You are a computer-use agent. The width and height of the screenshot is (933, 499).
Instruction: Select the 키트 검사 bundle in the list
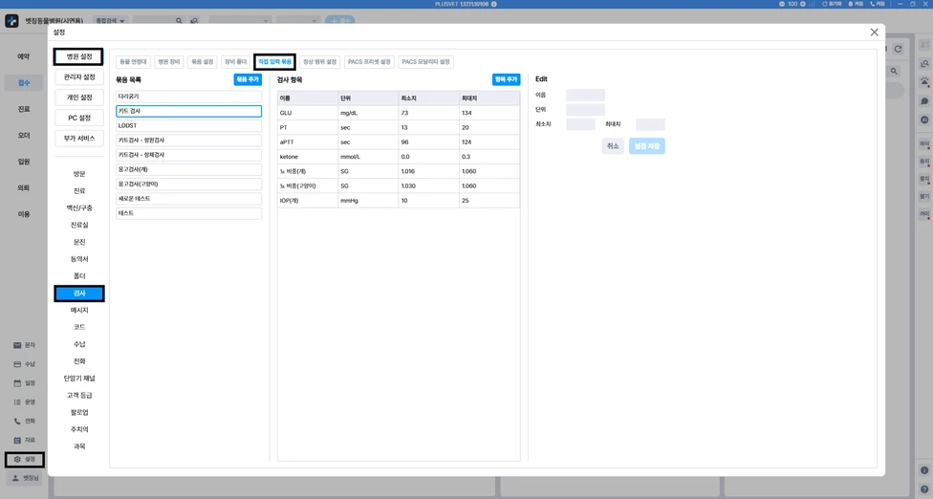pos(188,111)
